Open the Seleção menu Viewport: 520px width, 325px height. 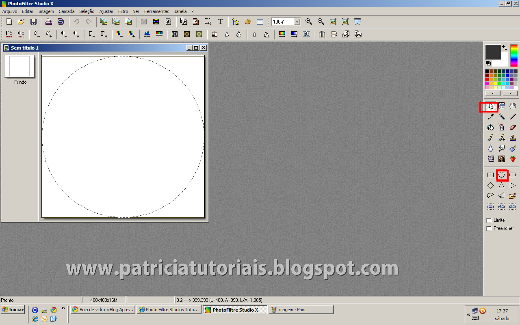[87, 11]
